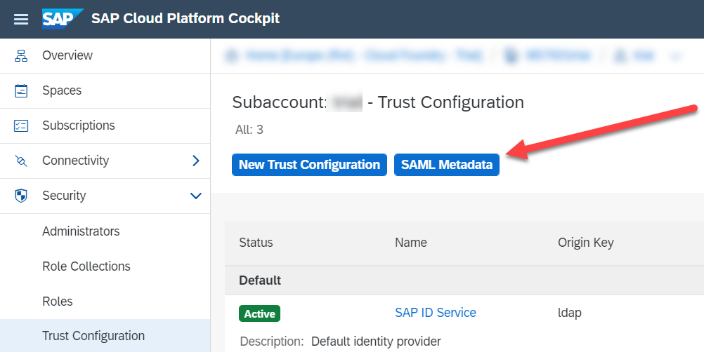704x352 pixels.
Task: Open Role Collections page
Action: (86, 266)
